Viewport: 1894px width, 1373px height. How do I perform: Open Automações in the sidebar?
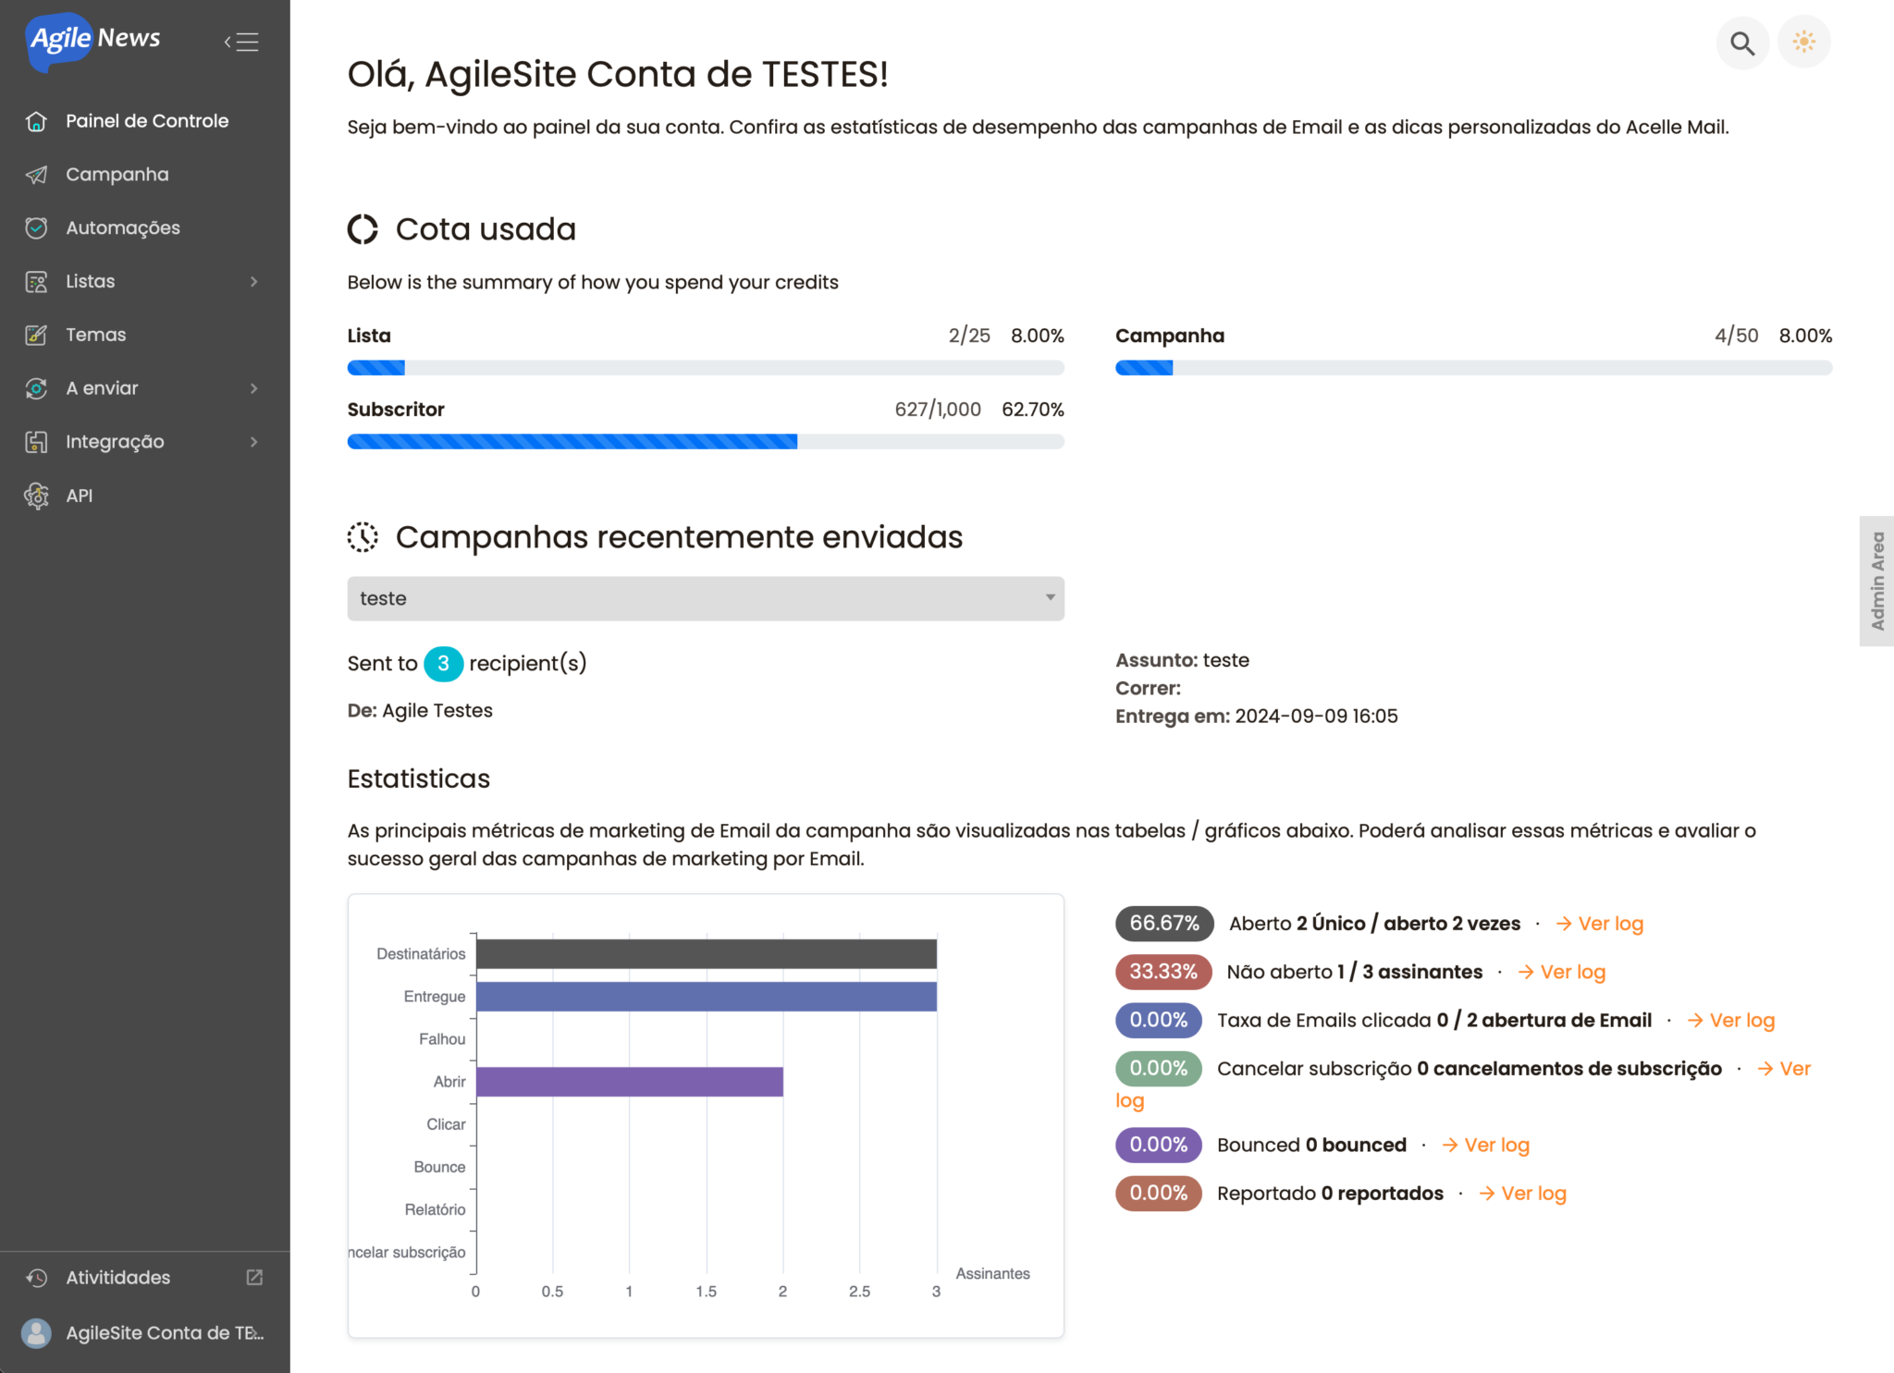pos(122,228)
